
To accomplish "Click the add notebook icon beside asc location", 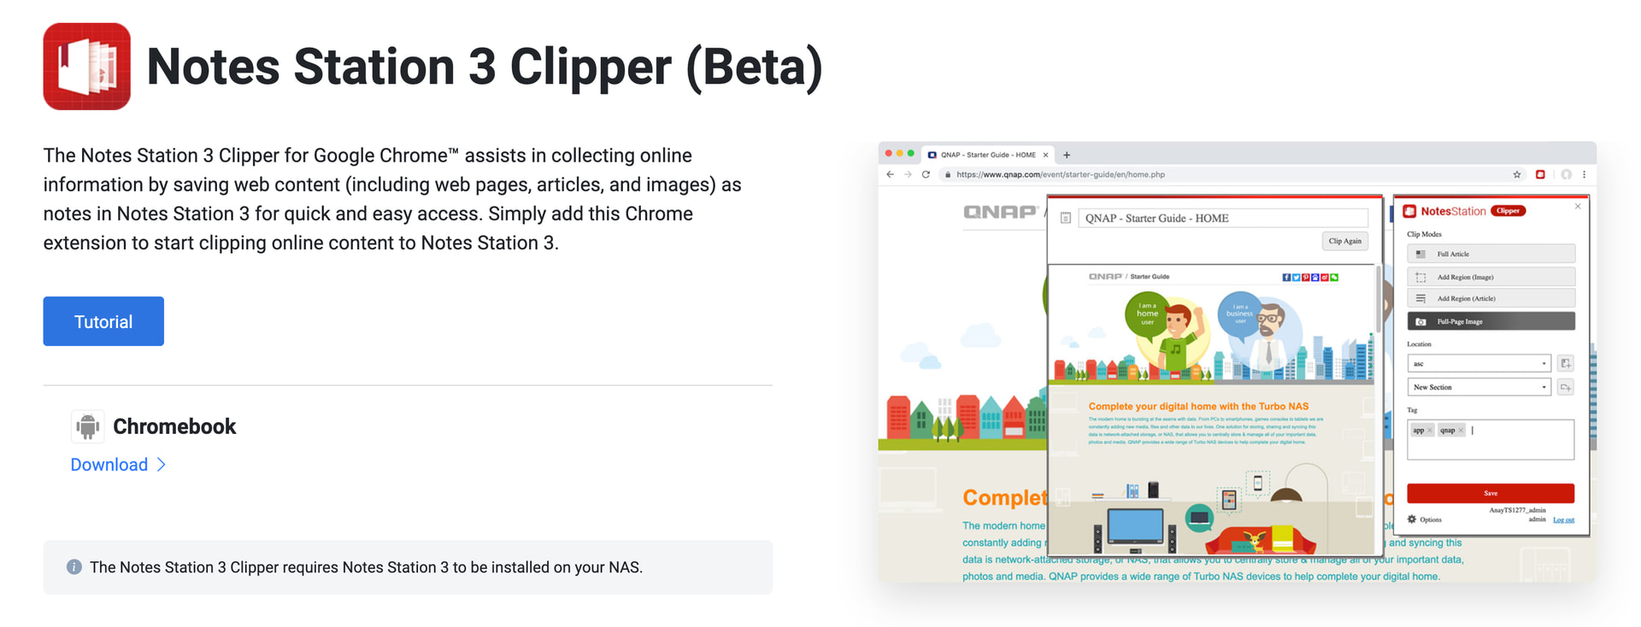I will pyautogui.click(x=1565, y=363).
